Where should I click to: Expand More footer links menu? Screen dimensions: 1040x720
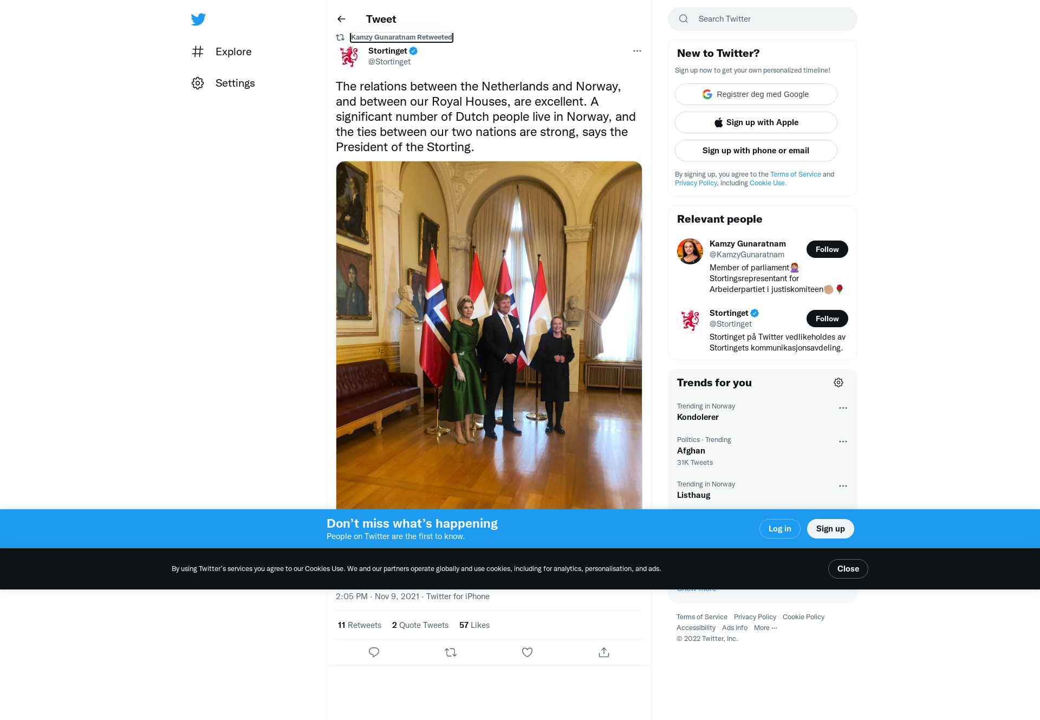[765, 628]
